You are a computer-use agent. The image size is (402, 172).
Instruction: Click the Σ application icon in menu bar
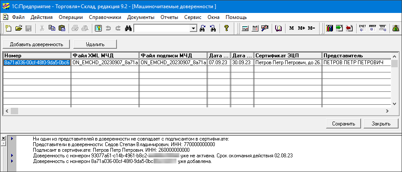[5, 17]
